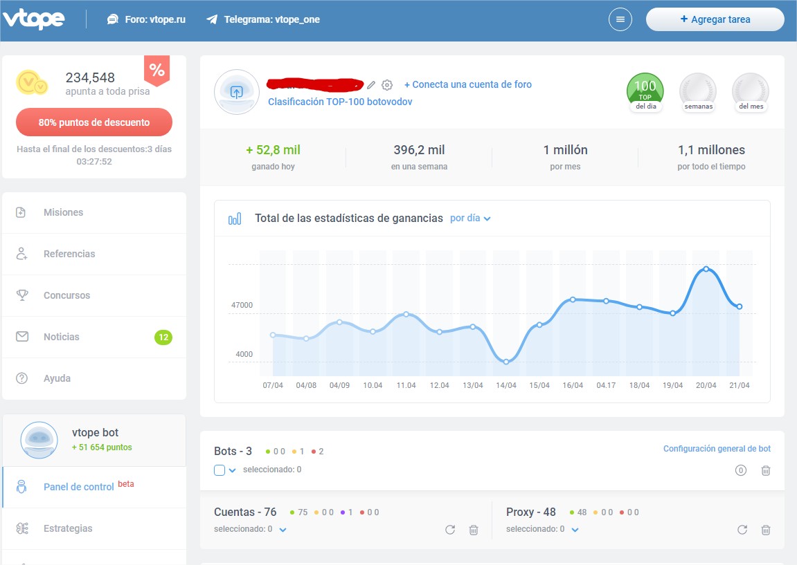This screenshot has height=565, width=797.
Task: Click the 21/04 chart data point
Action: click(x=740, y=306)
